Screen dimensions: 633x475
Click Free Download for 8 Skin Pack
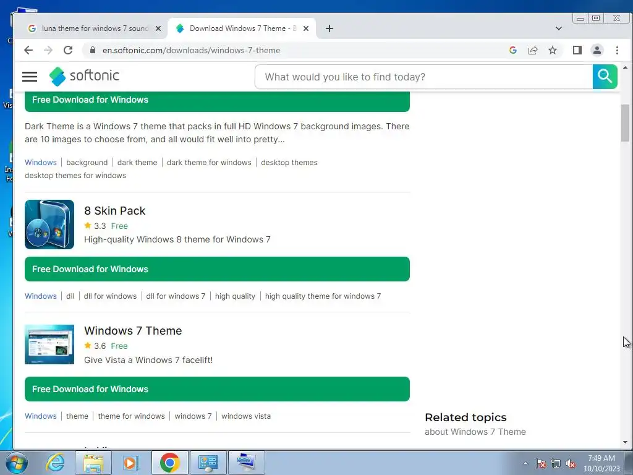[217, 269]
